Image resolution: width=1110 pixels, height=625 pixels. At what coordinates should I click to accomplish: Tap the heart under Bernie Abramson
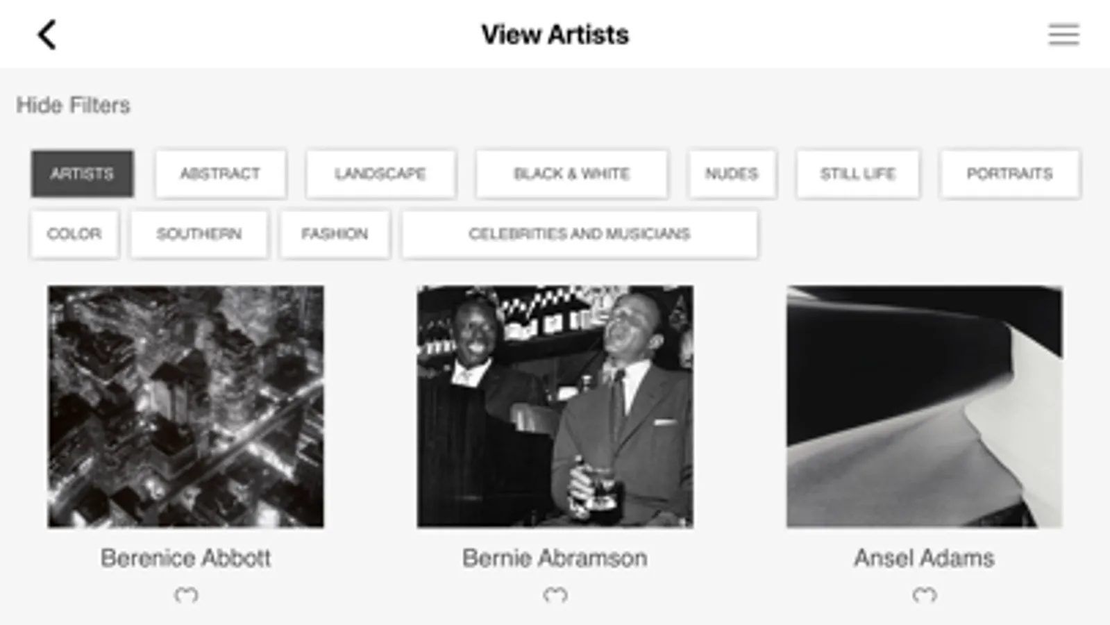[x=555, y=595]
